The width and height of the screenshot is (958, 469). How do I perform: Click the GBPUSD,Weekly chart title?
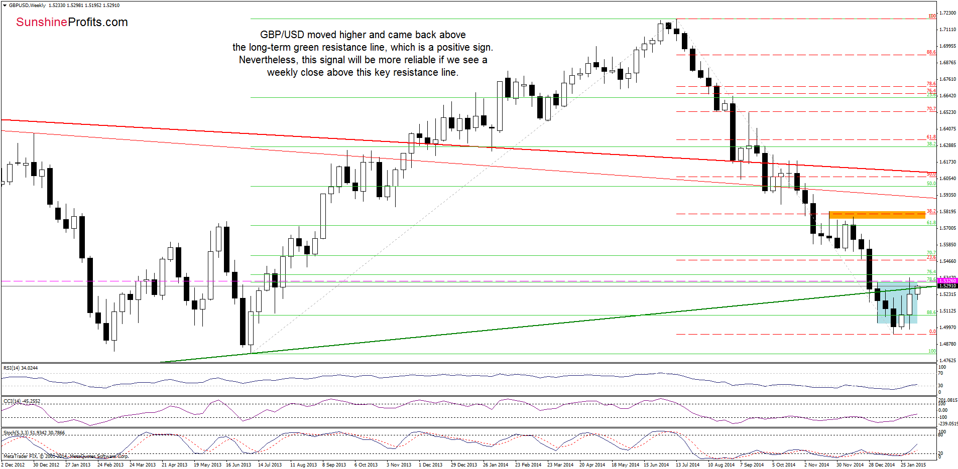coord(27,6)
